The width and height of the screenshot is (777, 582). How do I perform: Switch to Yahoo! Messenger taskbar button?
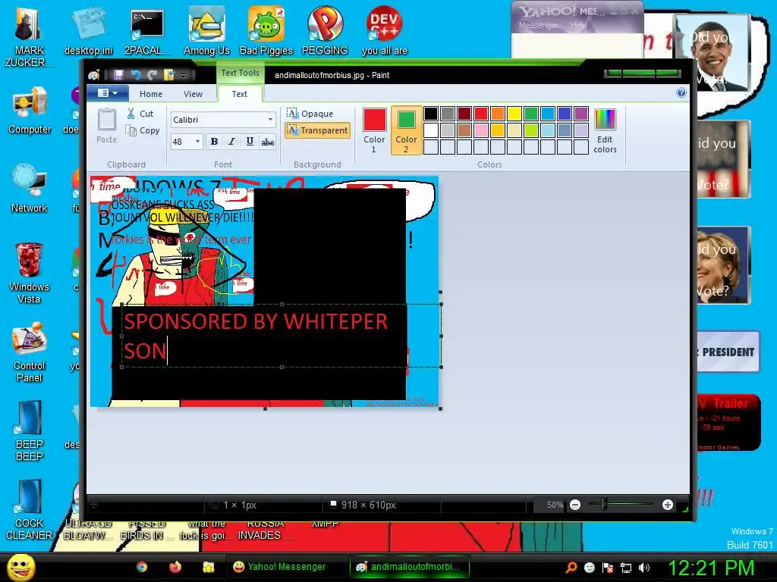pyautogui.click(x=286, y=567)
